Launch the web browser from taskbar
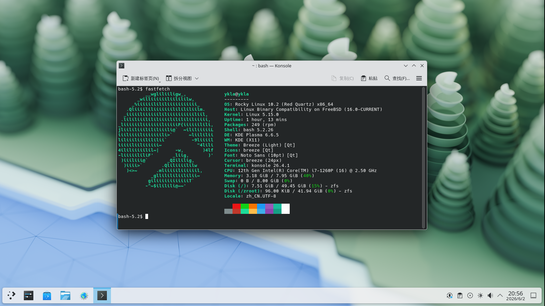 (x=84, y=295)
